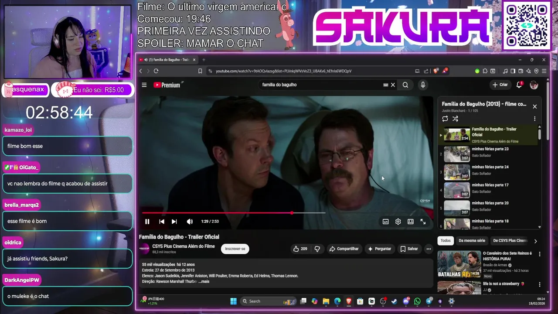Share this page from the address bar
Image resolution: width=558 pixels, height=314 pixels.
pos(426,71)
